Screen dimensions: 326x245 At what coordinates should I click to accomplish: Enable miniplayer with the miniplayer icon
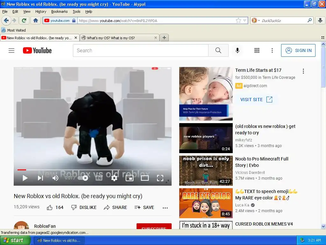tap(130, 178)
